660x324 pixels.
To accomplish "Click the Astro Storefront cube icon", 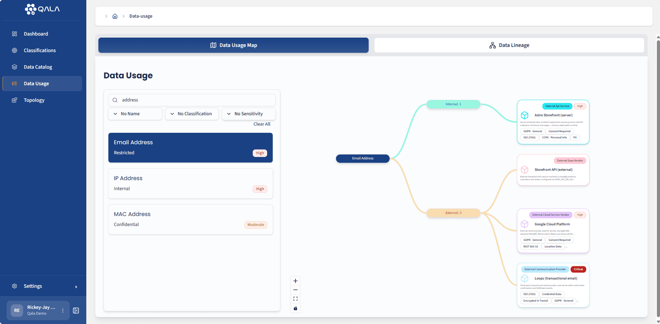I will pos(525,115).
